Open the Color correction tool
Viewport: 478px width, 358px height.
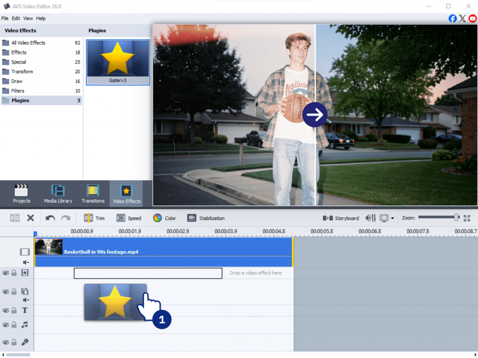tap(164, 218)
